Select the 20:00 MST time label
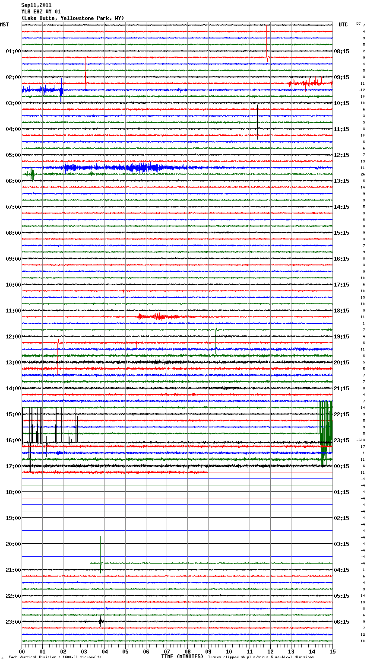The image size is (367, 663). (x=13, y=544)
